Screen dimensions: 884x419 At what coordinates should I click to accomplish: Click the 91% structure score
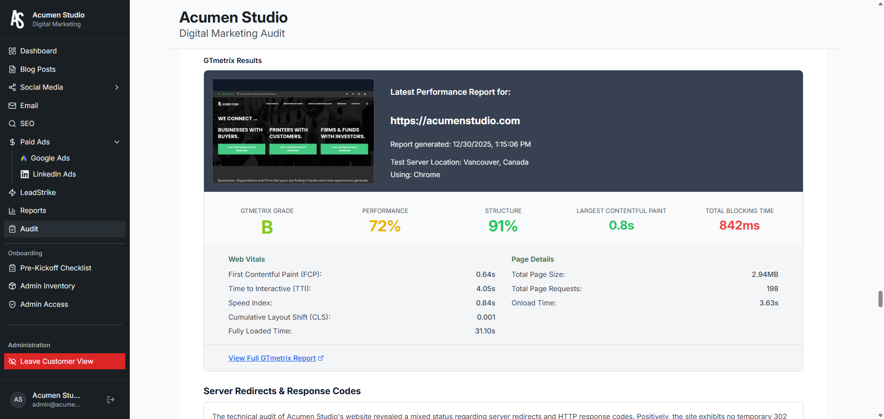coord(503,226)
